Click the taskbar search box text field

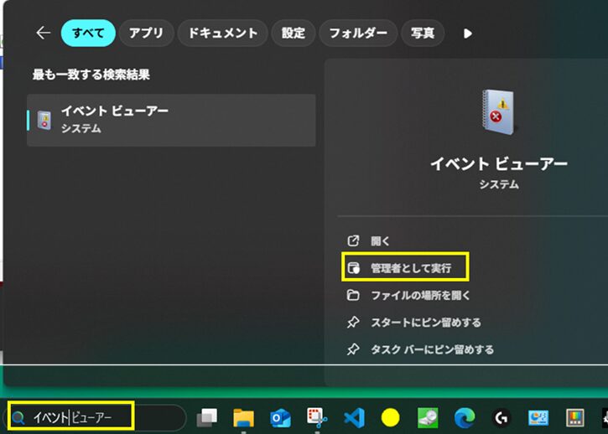tap(94, 417)
